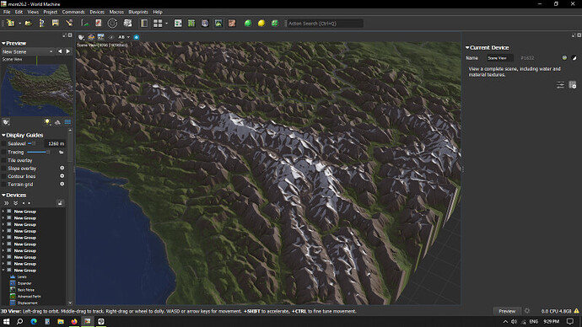Click the blue lines display icon under preview
The height and width of the screenshot is (327, 582).
coord(67,122)
